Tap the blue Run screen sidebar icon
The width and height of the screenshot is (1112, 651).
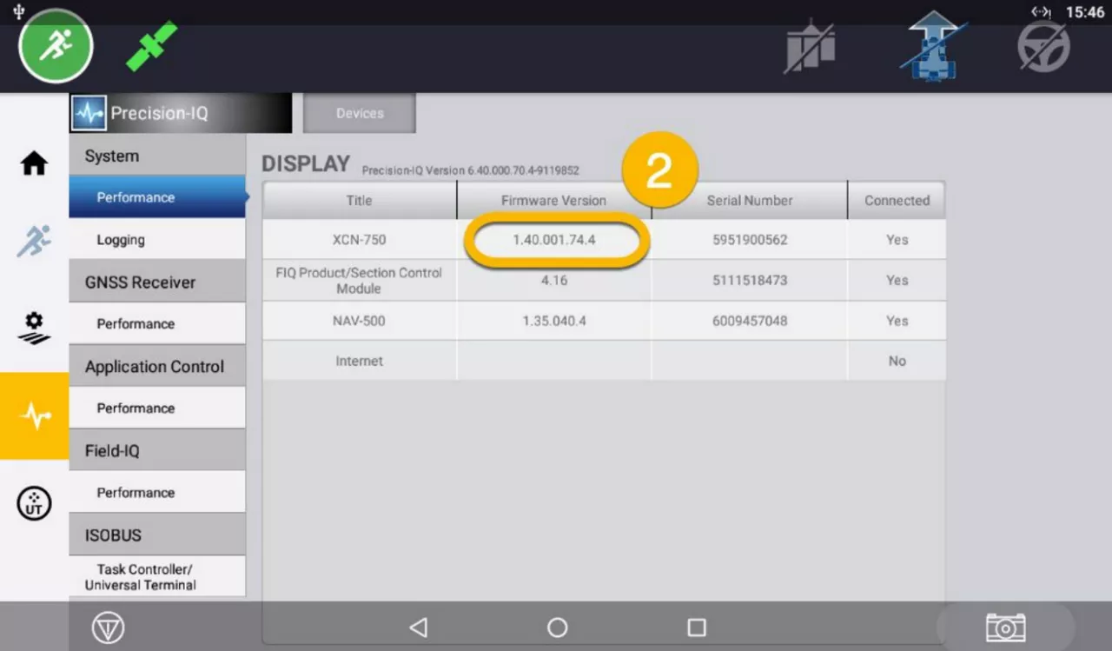[x=34, y=241]
